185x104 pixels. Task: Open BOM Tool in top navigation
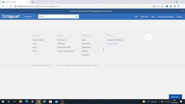[x=144, y=17]
